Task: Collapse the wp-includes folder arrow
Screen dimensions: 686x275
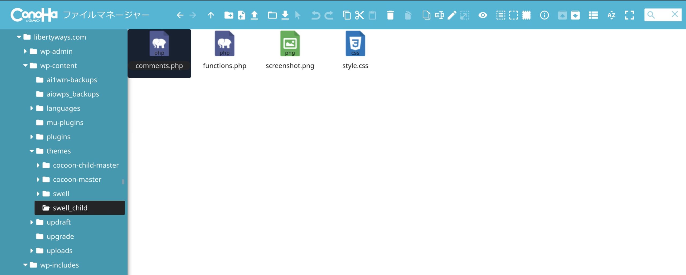Action: [x=25, y=265]
